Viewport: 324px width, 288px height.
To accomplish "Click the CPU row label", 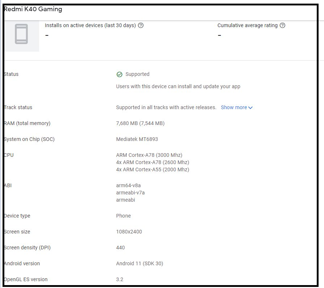I will coord(9,155).
